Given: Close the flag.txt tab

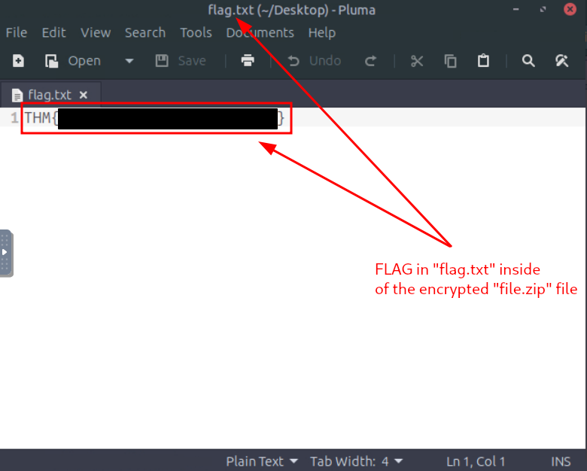Looking at the screenshot, I should [84, 95].
